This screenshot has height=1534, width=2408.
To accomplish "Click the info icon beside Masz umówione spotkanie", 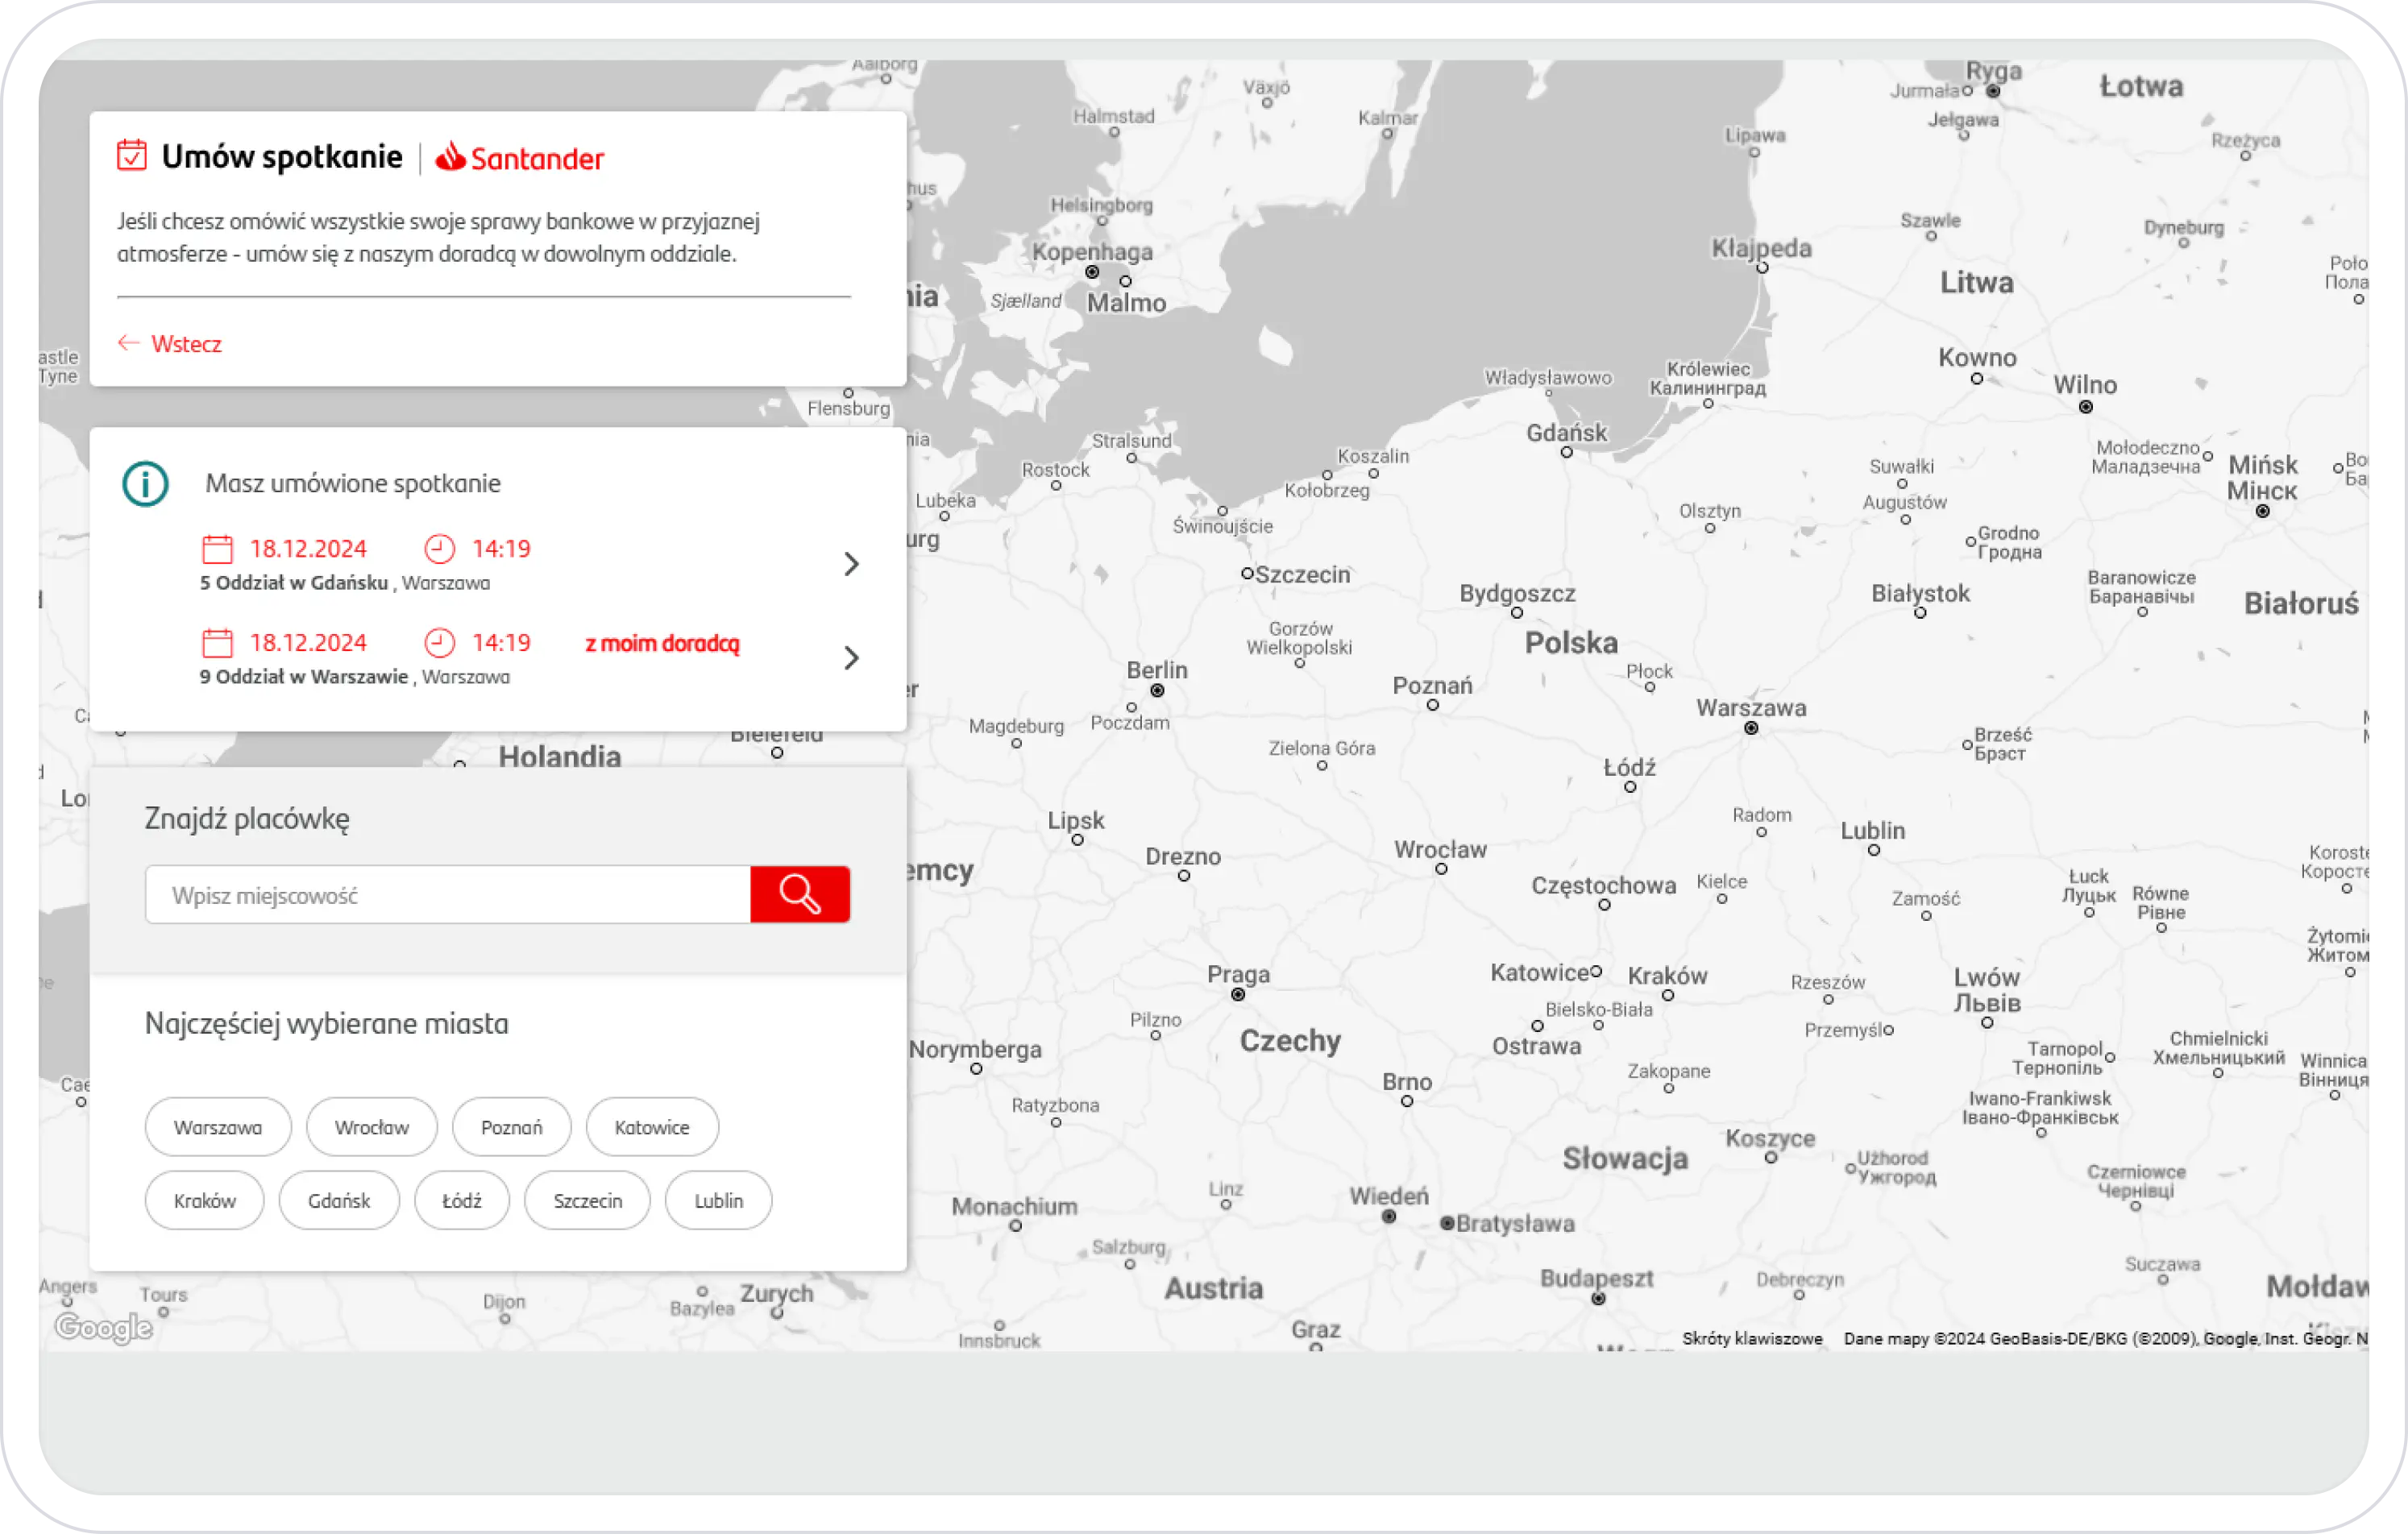I will pyautogui.click(x=145, y=484).
